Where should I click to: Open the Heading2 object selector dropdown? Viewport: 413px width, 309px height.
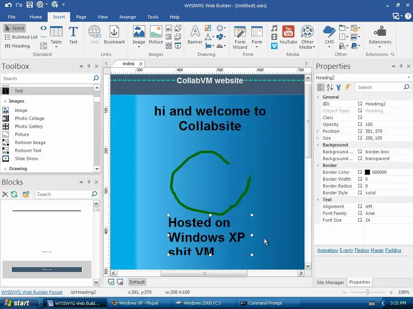pyautogui.click(x=409, y=78)
